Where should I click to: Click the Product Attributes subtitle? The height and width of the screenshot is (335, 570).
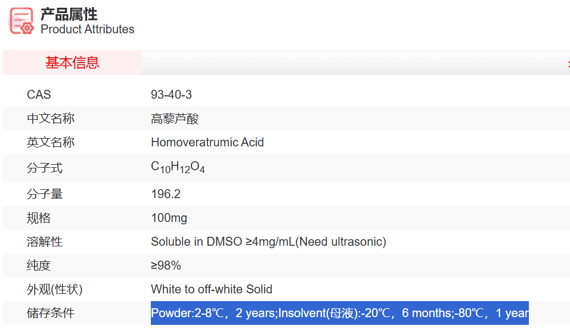pyautogui.click(x=87, y=29)
